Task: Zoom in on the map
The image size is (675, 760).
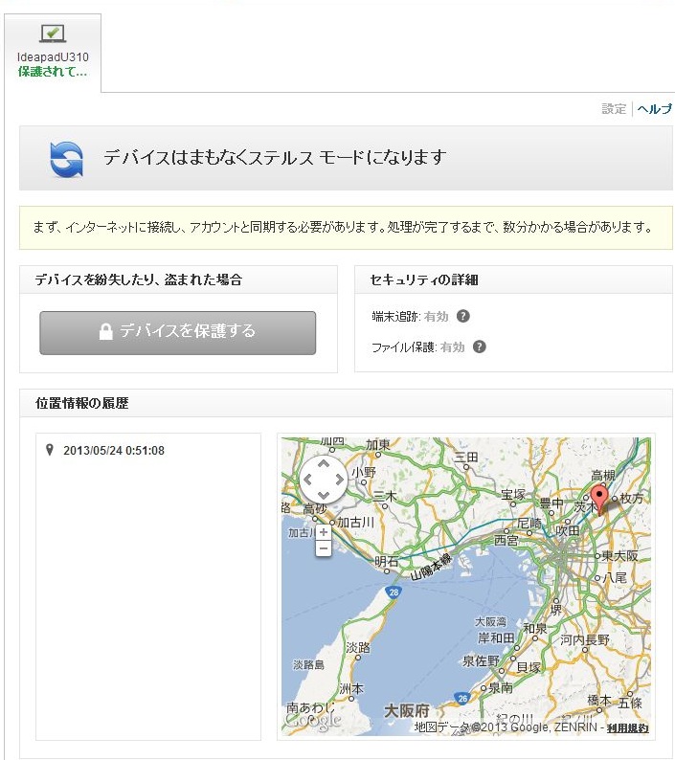Action: point(324,532)
